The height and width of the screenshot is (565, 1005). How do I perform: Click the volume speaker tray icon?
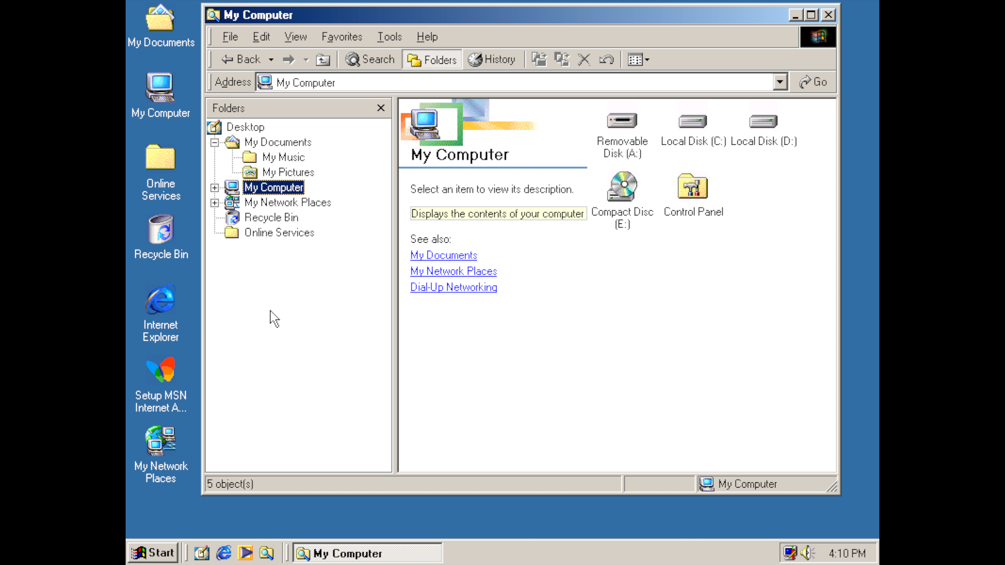(x=808, y=553)
